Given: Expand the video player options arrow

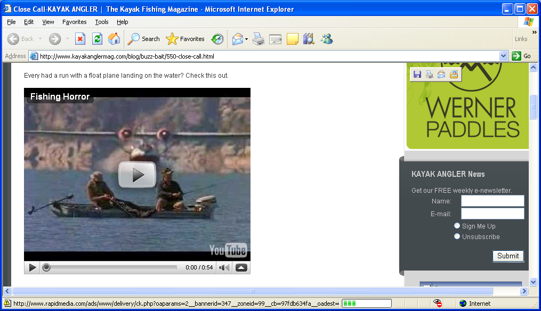Looking at the screenshot, I should (x=241, y=268).
